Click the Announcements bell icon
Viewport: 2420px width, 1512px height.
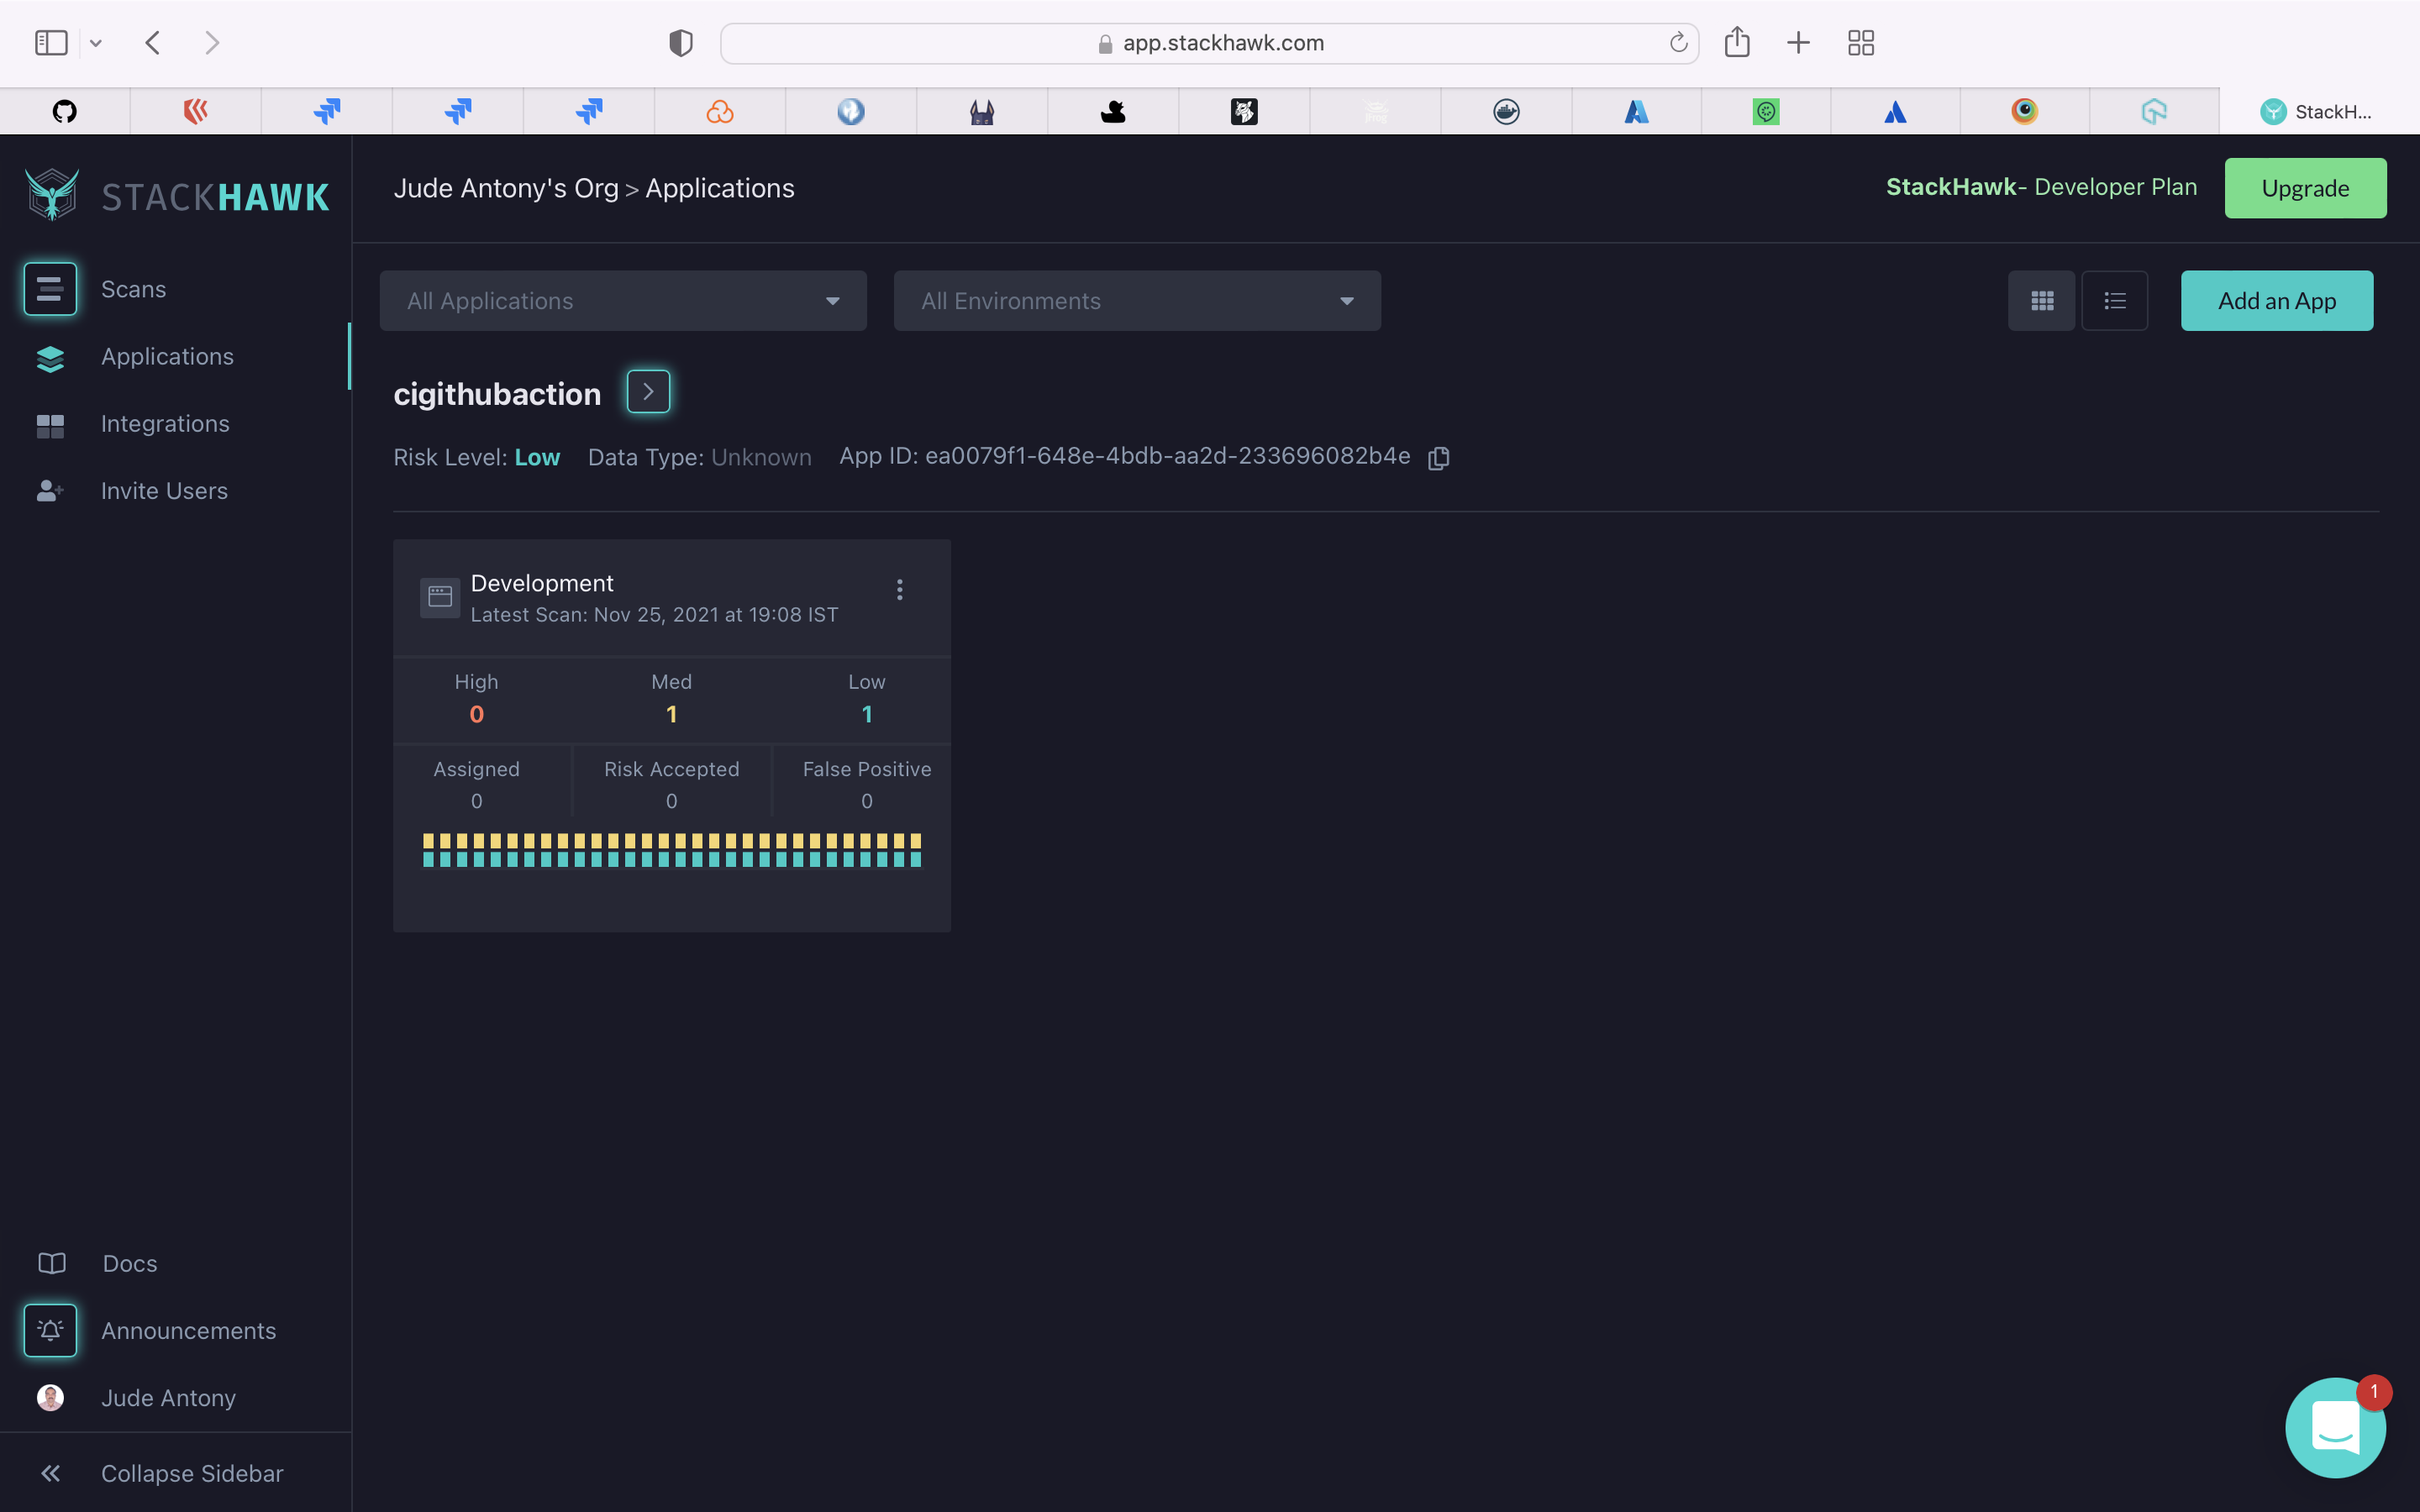(x=50, y=1330)
